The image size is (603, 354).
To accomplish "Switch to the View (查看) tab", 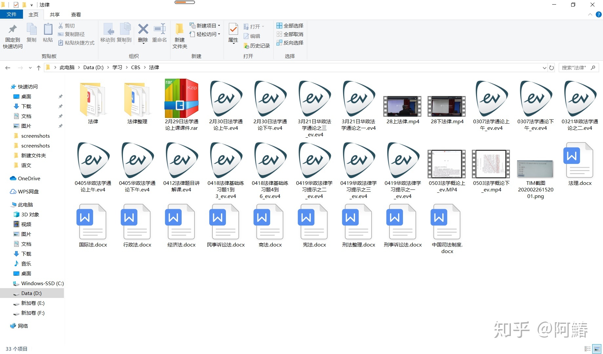I will (x=76, y=14).
